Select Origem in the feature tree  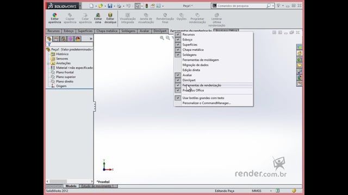61,86
